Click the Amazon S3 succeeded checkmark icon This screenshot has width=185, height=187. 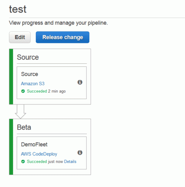point(23,91)
